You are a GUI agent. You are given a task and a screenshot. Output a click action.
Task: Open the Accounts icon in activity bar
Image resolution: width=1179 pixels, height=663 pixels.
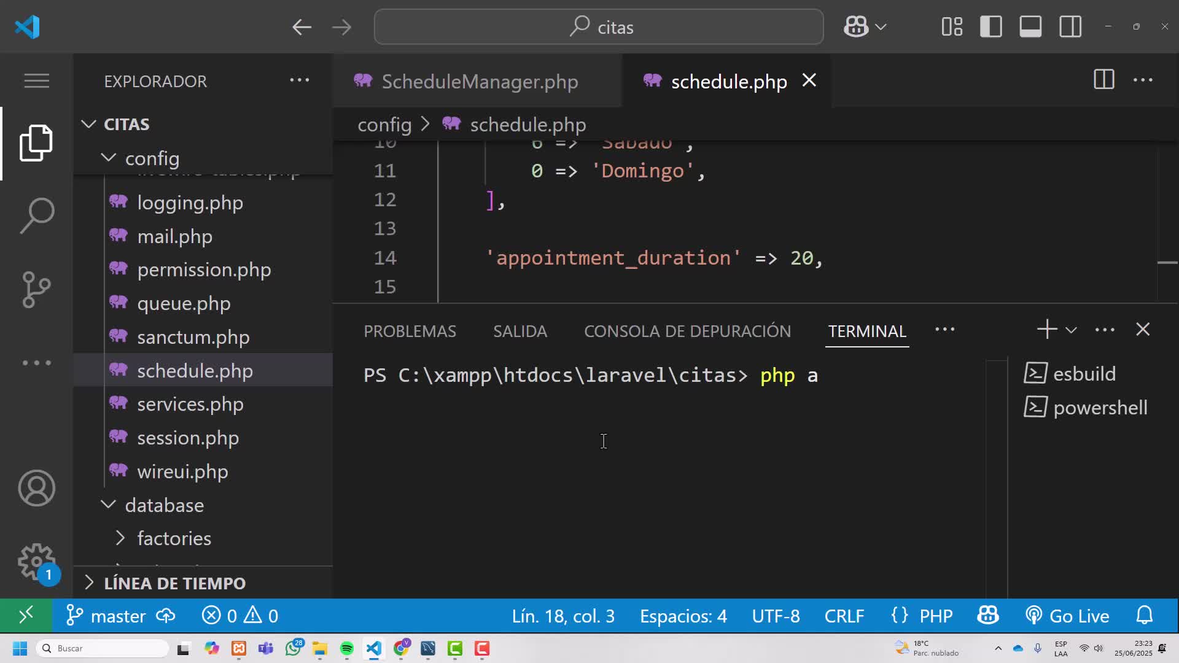pos(37,488)
